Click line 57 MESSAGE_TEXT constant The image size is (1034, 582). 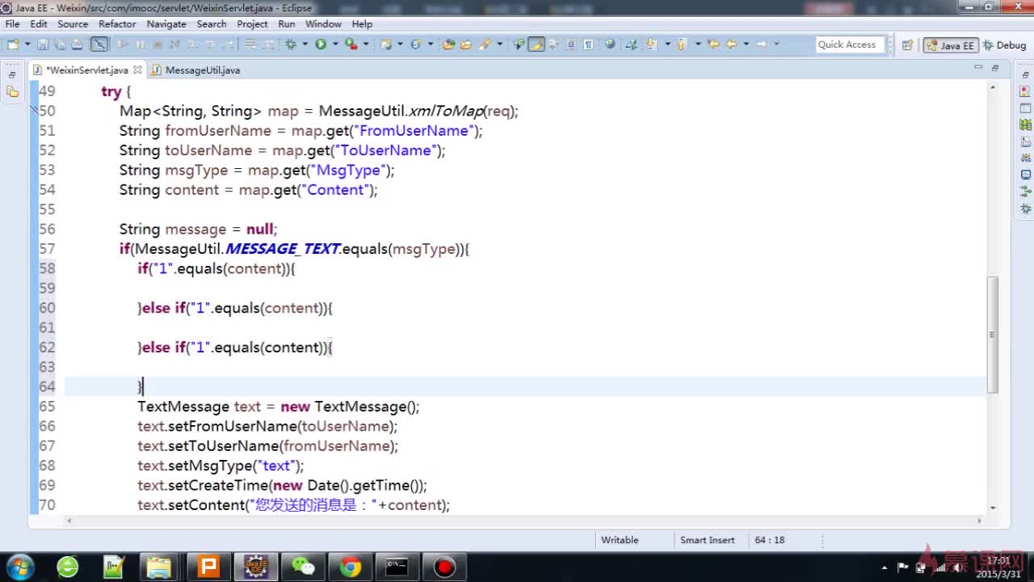[282, 249]
